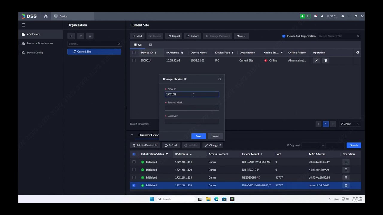The width and height of the screenshot is (383, 215).
Task: Toggle Include Sub Organization checkbox
Action: click(x=284, y=36)
